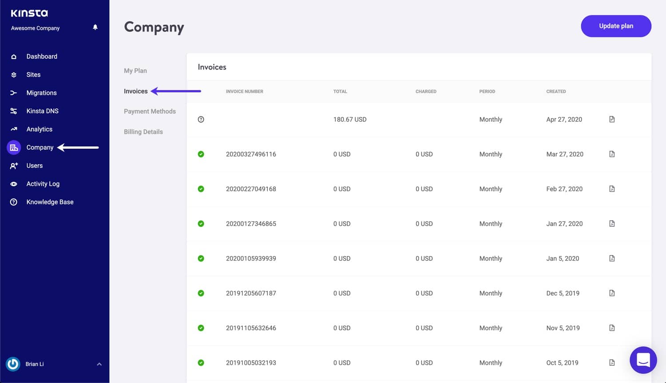666x383 pixels.
Task: Click the 180.67 USD total amount
Action: [x=350, y=119]
